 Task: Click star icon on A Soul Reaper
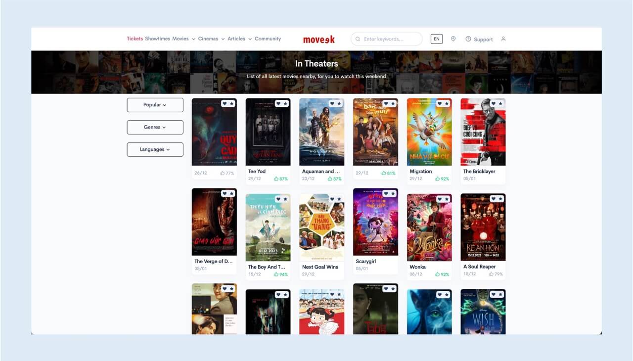click(500, 199)
